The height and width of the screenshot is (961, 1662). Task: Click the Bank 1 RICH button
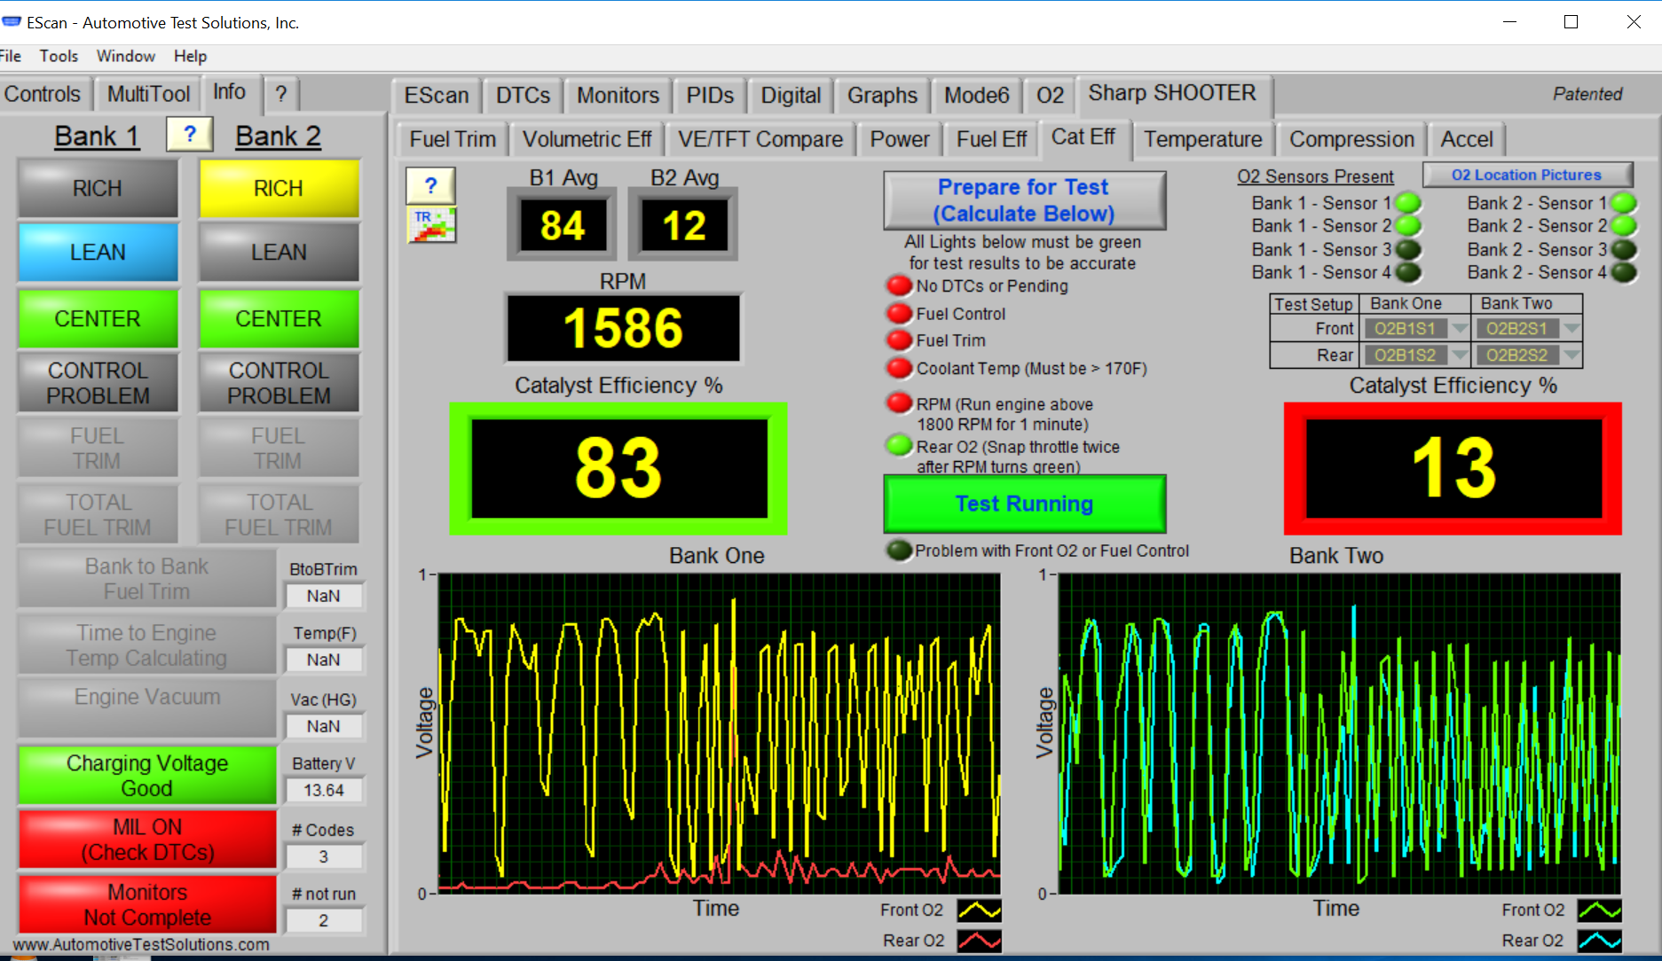98,188
